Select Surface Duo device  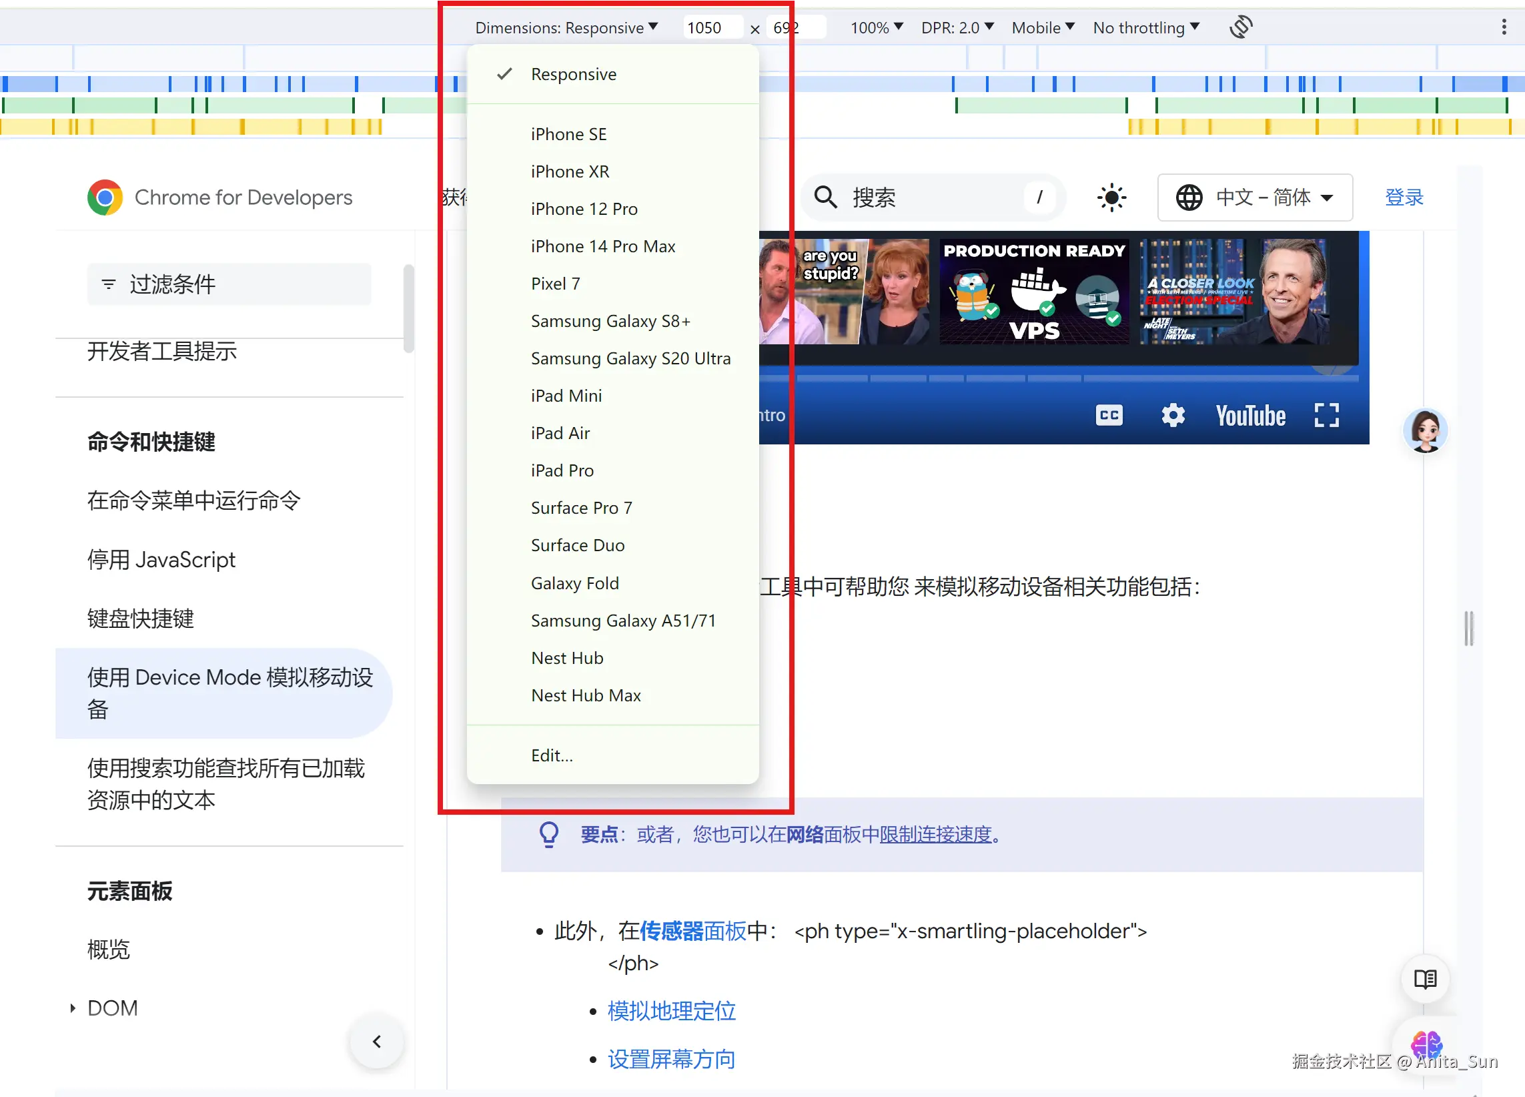[x=612, y=544]
